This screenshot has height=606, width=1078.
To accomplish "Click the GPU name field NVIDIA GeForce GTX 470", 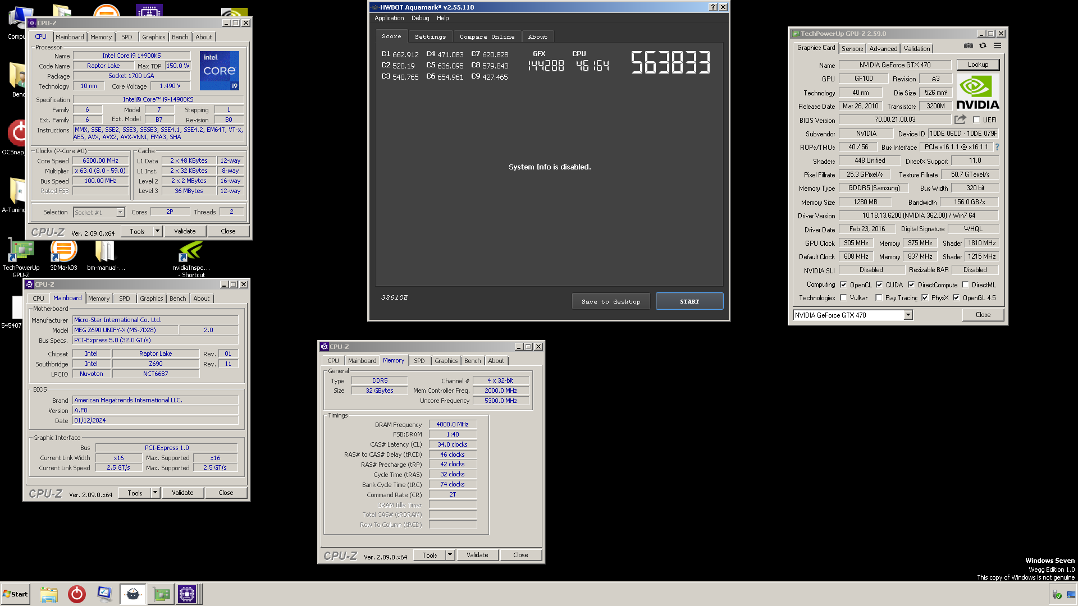I will 894,65.
